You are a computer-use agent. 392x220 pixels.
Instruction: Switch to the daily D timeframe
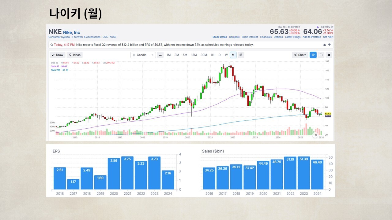click(x=220, y=55)
